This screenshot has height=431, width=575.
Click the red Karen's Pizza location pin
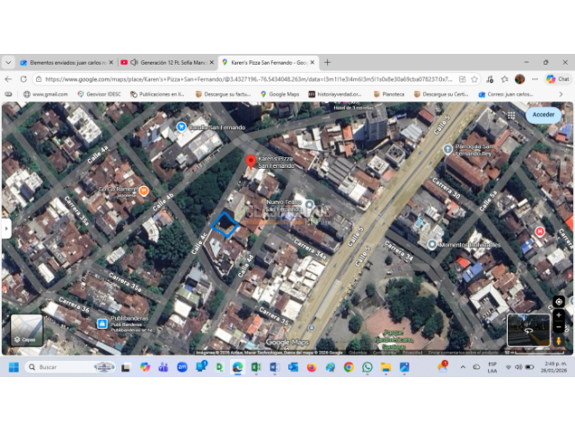[251, 162]
